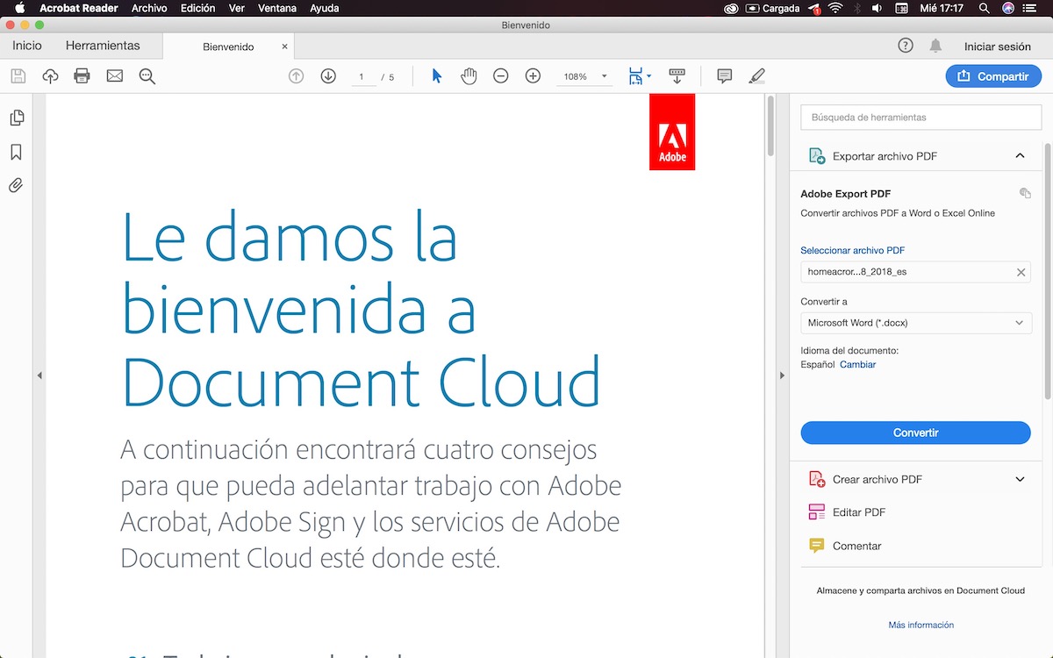The height and width of the screenshot is (658, 1053).
Task: Open the Convertir a format dropdown
Action: click(915, 323)
